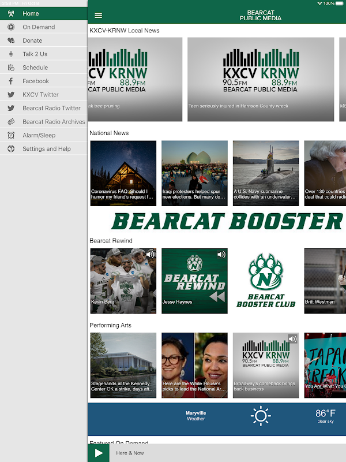Screen dimensions: 346x462
Task: Click the Bearcat Radio Archives icon
Action: [11, 121]
